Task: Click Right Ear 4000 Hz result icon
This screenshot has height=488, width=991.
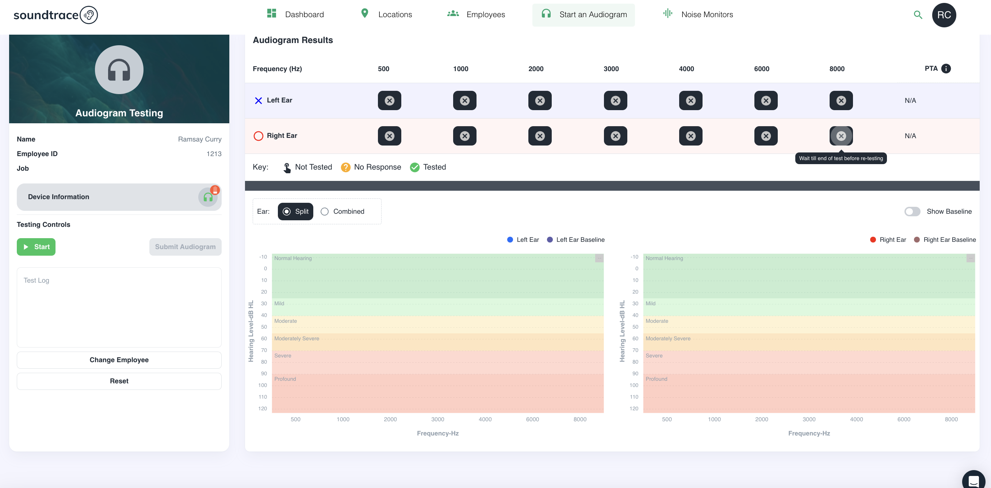Action: tap(690, 136)
